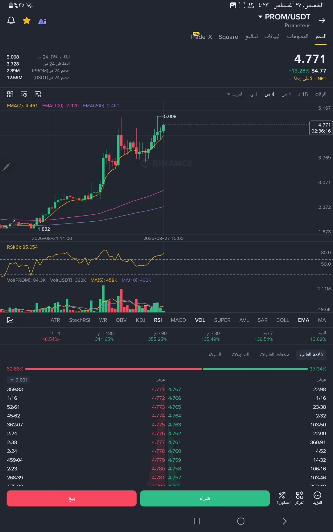Tap the 1 سنة performance 48.54%-
Screen dimensions: 333x532
pos(51,336)
